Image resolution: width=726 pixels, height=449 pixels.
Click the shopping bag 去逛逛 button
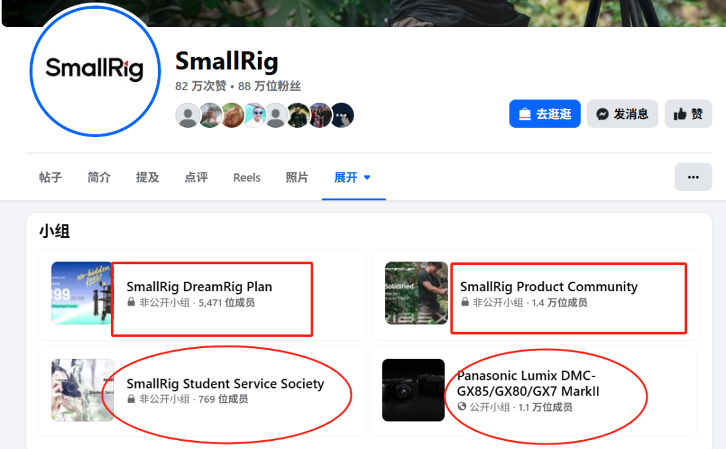(x=544, y=114)
